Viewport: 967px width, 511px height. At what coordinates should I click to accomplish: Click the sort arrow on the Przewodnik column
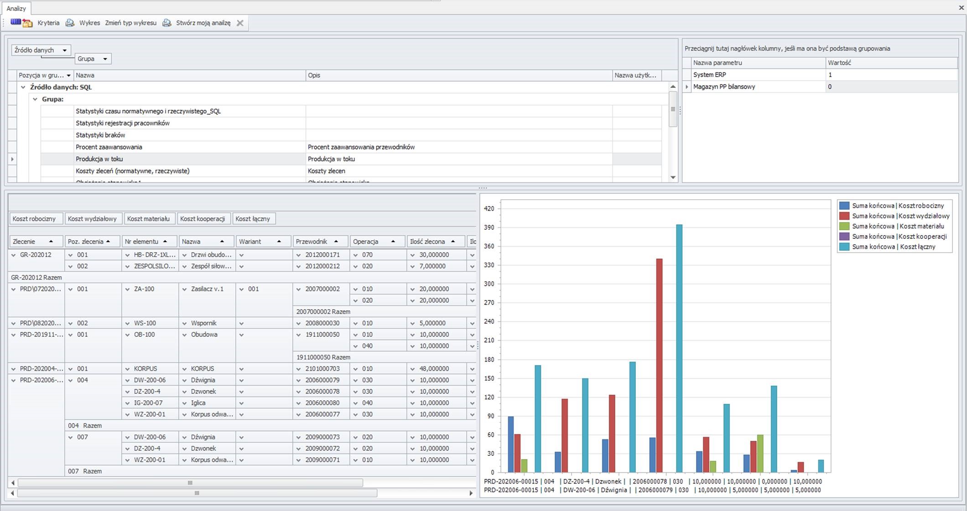tap(336, 241)
